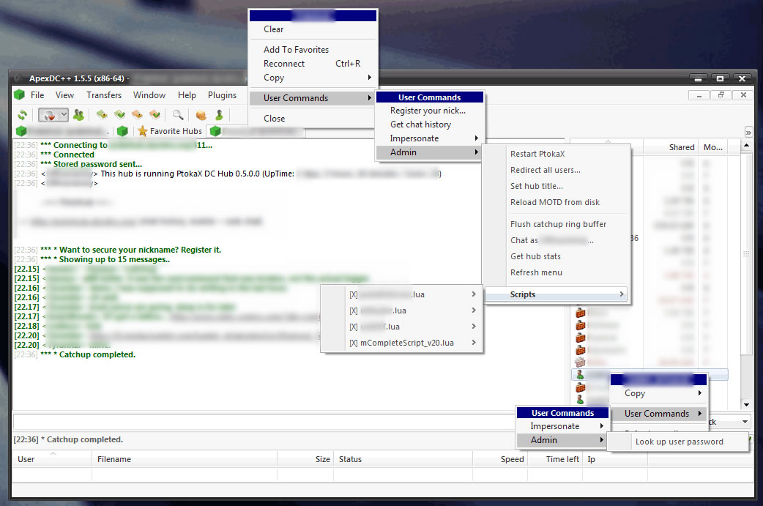Select the Chat as menu entry

(557, 240)
